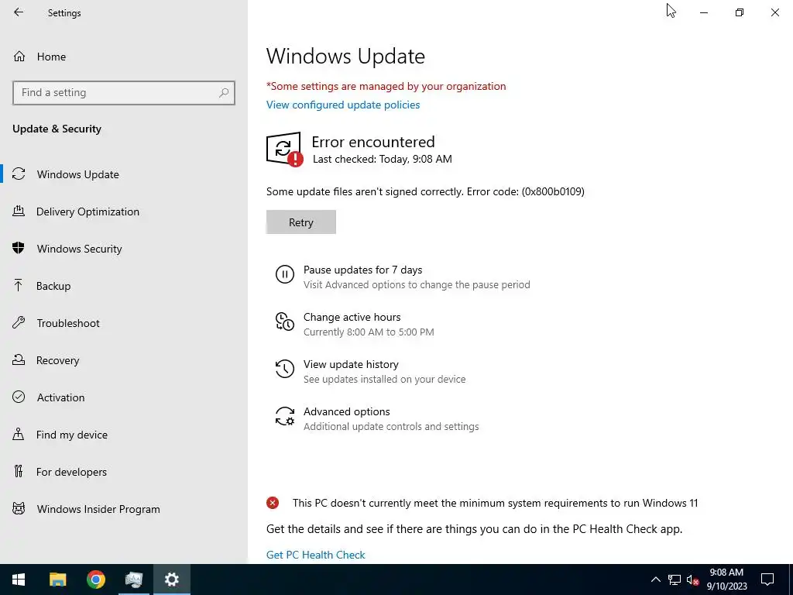Click the search magnifier icon
Screen dimensions: 793x595
[224, 93]
